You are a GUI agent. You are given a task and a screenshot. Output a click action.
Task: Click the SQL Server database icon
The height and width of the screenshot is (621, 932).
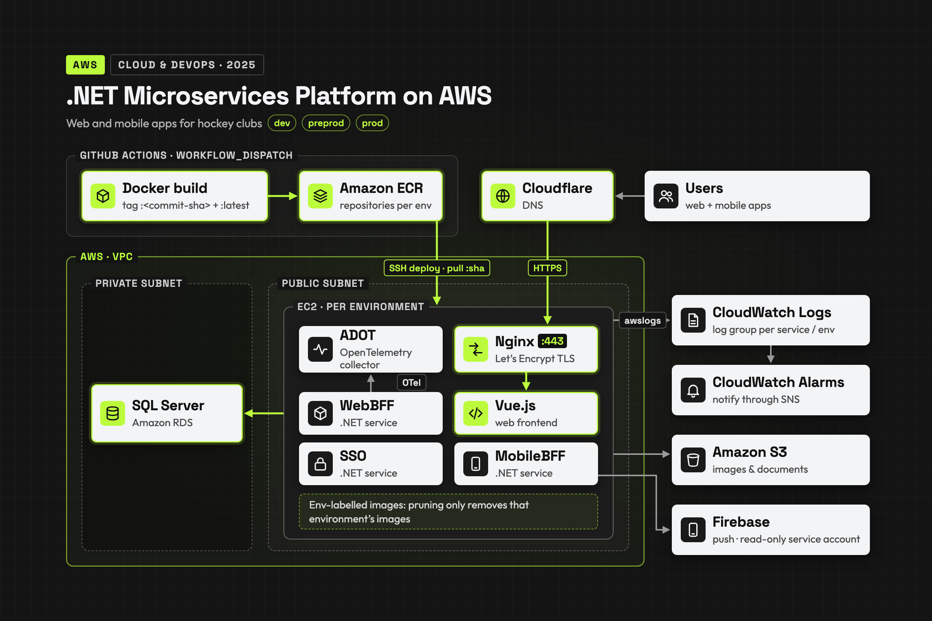click(113, 413)
